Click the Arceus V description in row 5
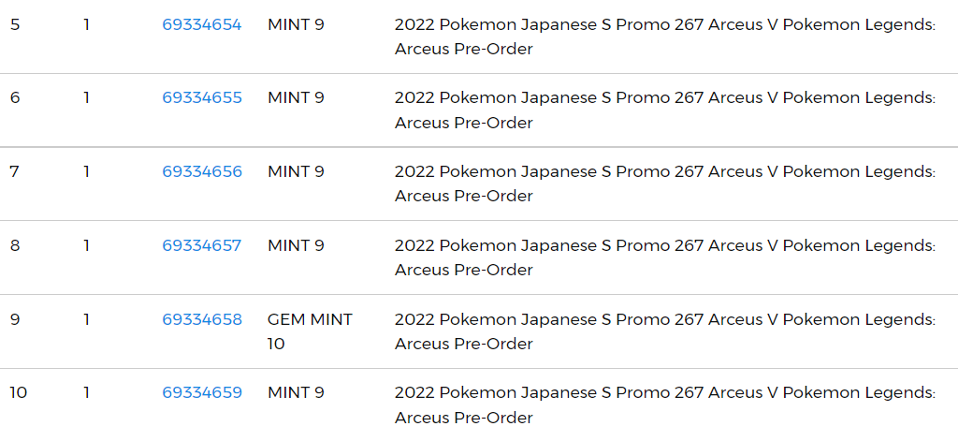Image resolution: width=958 pixels, height=441 pixels. pos(665,37)
